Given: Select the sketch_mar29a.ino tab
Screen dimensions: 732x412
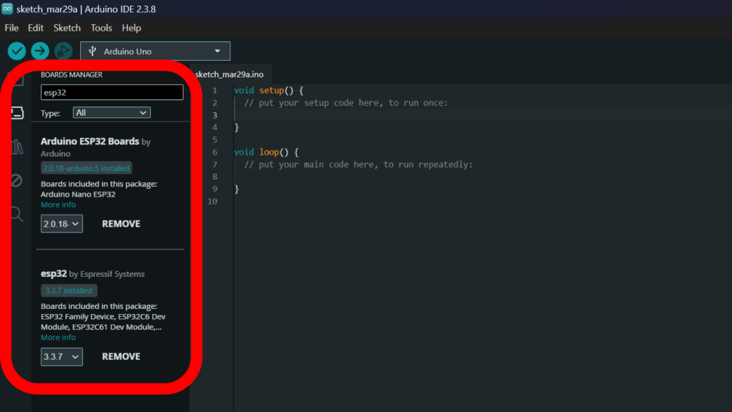Looking at the screenshot, I should [x=229, y=74].
